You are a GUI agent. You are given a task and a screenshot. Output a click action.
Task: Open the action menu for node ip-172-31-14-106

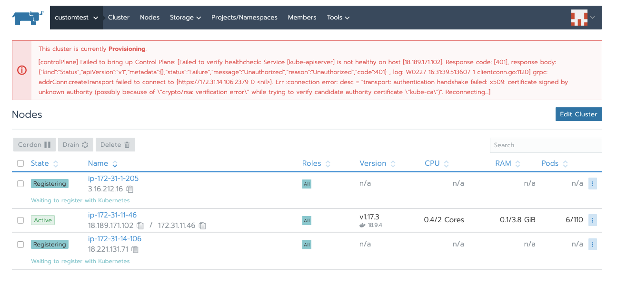[x=593, y=244]
